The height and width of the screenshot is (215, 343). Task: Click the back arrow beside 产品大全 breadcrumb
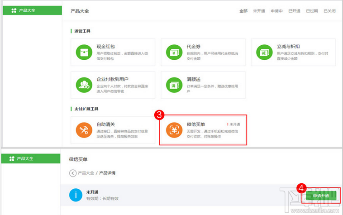click(x=73, y=173)
